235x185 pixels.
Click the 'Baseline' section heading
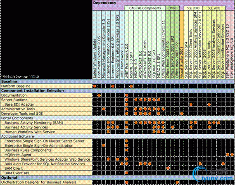pos(9,81)
